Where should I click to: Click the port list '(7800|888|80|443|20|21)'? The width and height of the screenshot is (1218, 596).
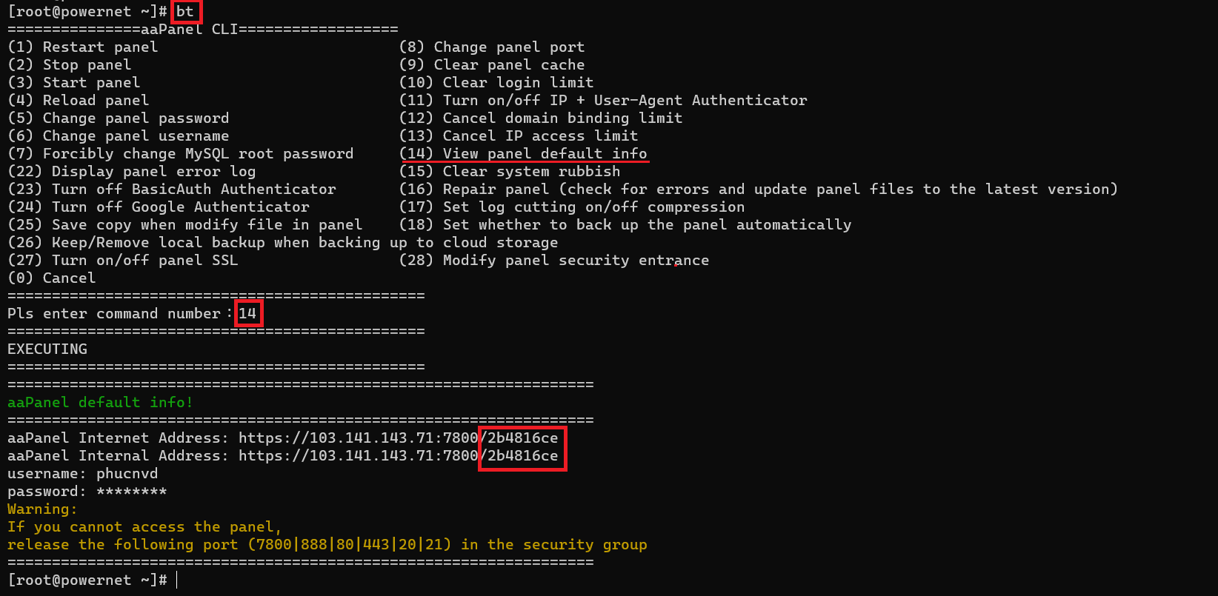click(350, 544)
